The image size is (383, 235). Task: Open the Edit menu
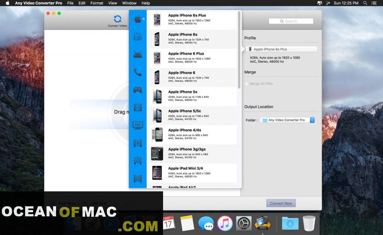point(82,3)
